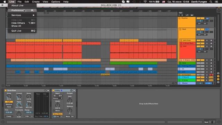Toggle the Utility device activator
Image resolution: width=222 pixels, height=125 pixels.
(53, 90)
